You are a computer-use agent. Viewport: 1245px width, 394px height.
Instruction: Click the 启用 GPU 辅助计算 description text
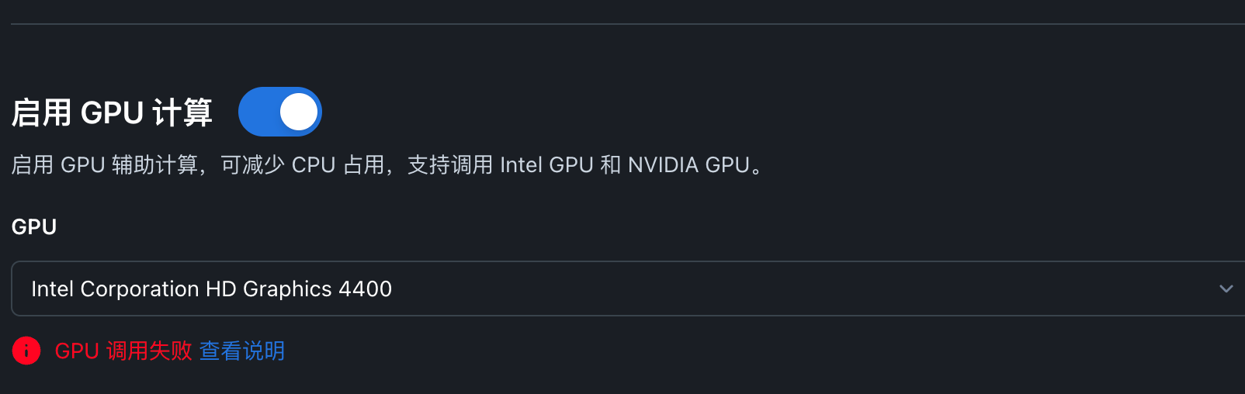[x=105, y=164]
